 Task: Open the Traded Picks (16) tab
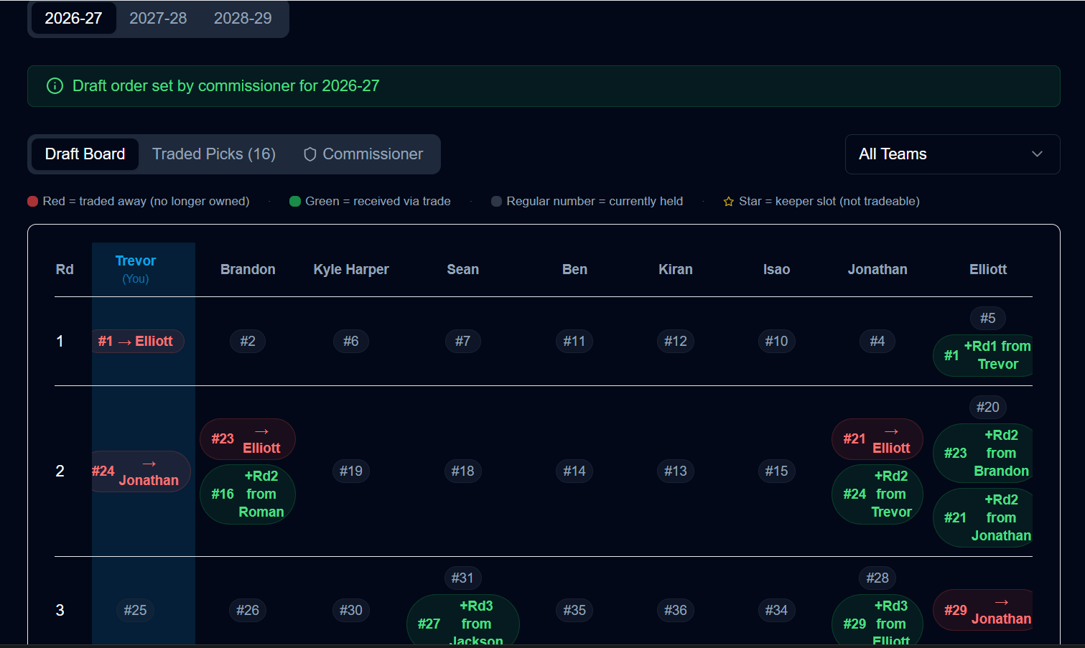pos(214,154)
